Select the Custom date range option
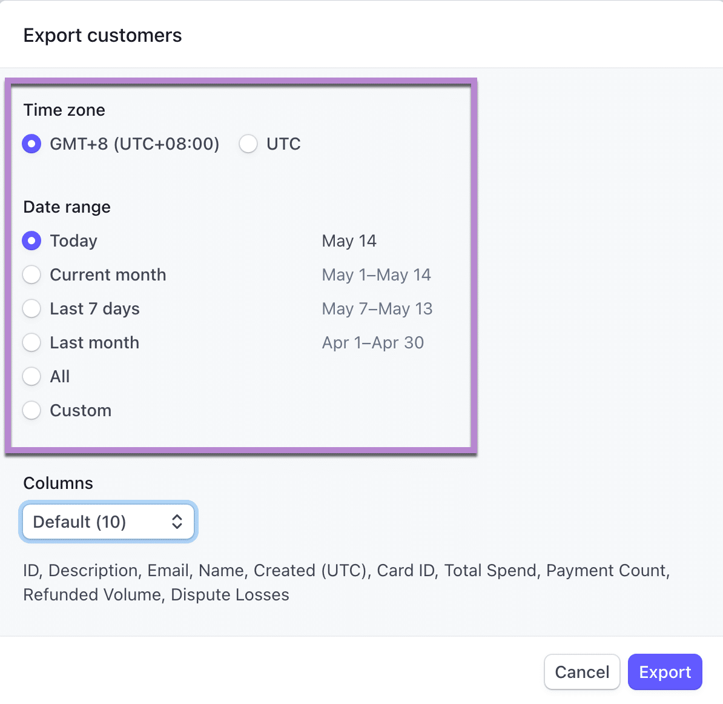Screen dimensions: 723x704 (31, 410)
